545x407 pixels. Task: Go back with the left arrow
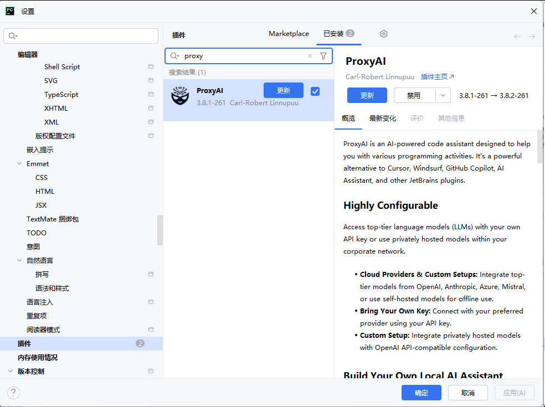pos(517,37)
